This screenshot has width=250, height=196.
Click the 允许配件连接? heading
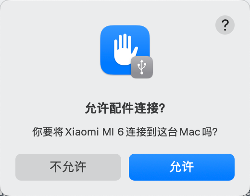tap(125, 108)
